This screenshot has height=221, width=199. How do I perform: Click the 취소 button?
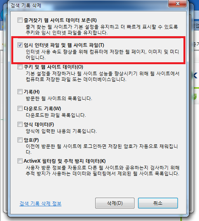pos(158,203)
